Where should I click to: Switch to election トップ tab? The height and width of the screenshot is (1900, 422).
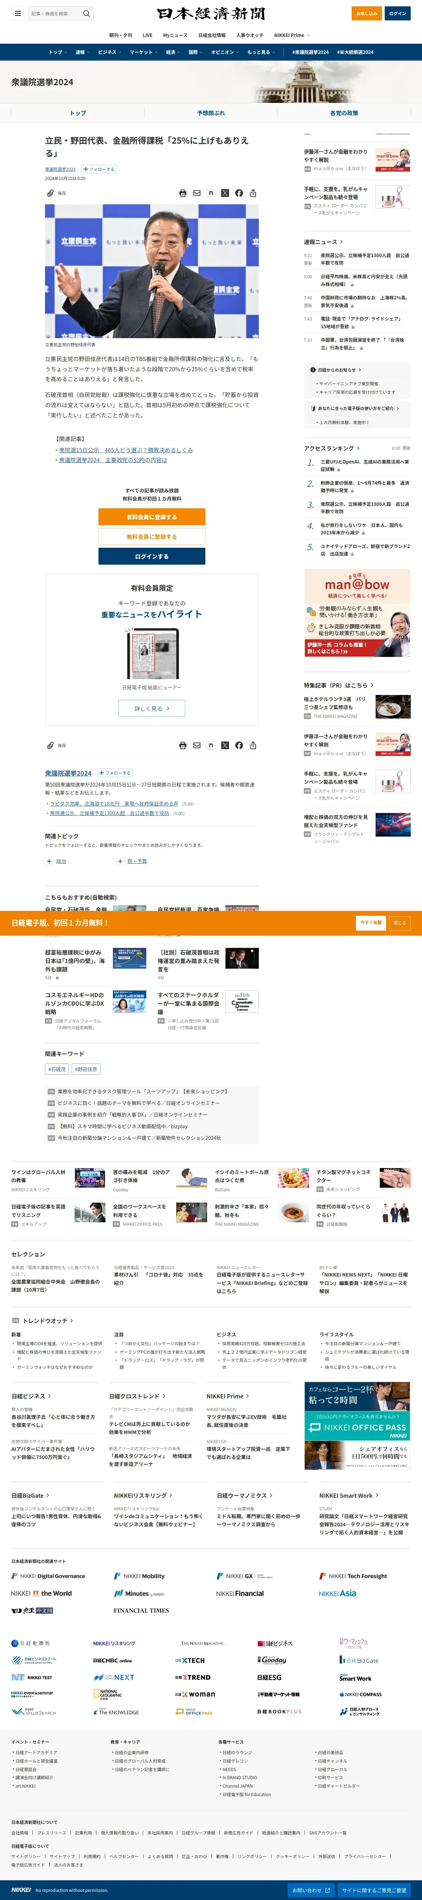(x=77, y=113)
